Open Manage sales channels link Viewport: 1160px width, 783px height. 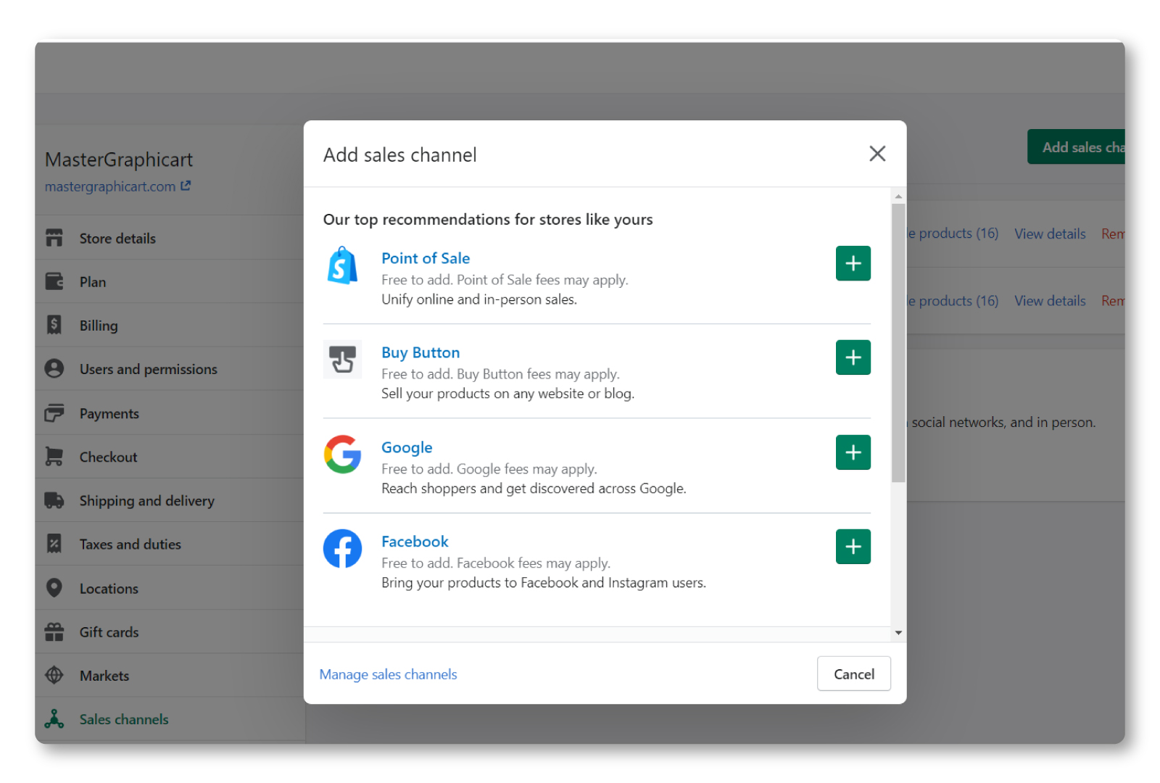pyautogui.click(x=388, y=674)
